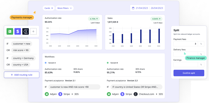Click the Variant B rule 'IF country is United States OR Stripe'
The width and height of the screenshot is (209, 103).
[136, 87]
